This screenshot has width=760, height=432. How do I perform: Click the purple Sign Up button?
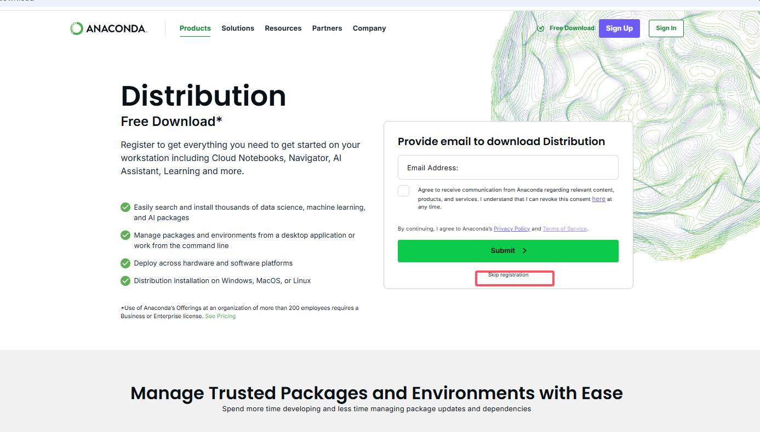coord(619,28)
